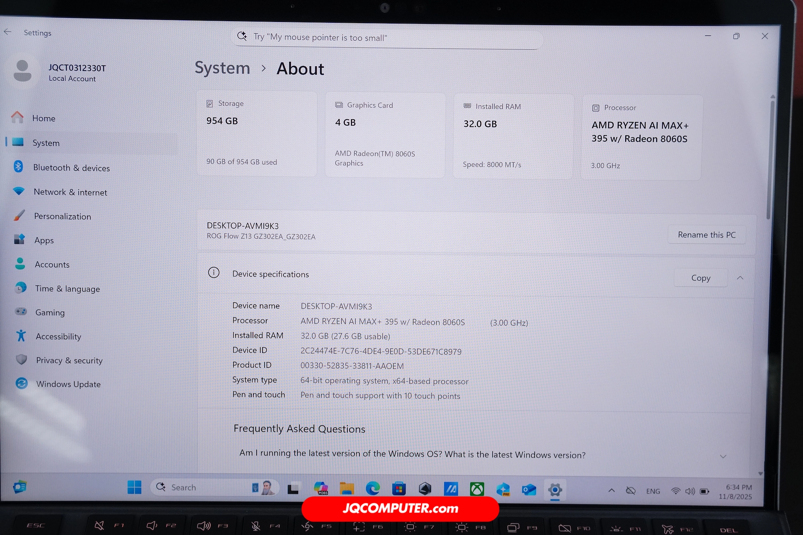The height and width of the screenshot is (535, 803).
Task: Click the Storage info card
Action: pyautogui.click(x=257, y=133)
